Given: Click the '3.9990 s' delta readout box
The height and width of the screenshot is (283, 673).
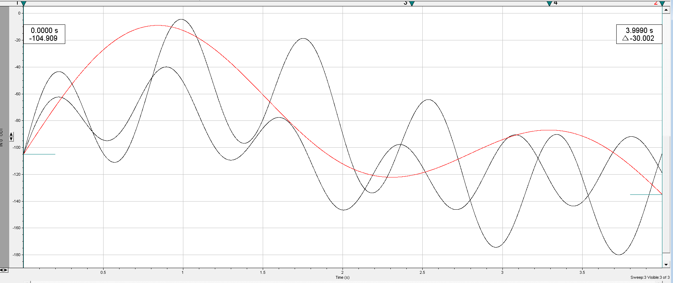Looking at the screenshot, I should coord(639,34).
